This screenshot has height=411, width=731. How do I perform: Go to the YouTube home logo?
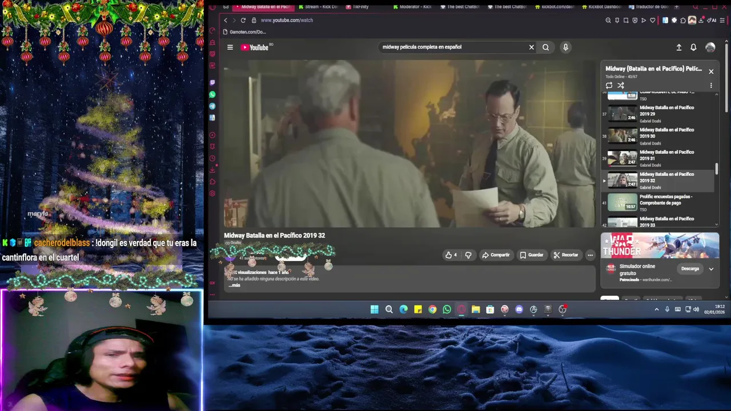click(x=255, y=47)
